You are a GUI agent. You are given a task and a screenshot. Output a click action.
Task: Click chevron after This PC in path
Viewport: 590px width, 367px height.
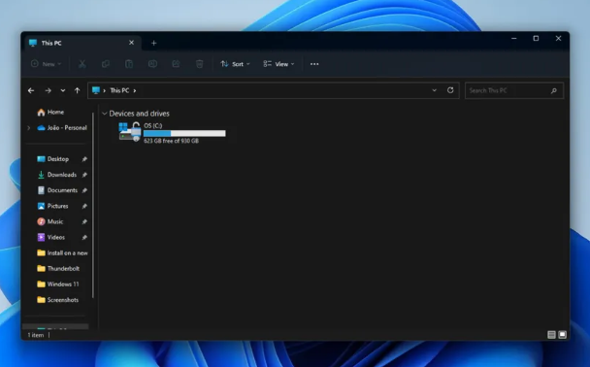tap(135, 90)
